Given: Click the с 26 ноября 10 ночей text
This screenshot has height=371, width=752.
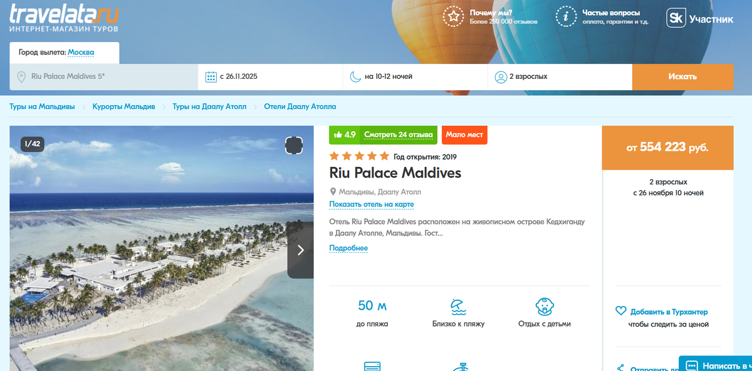Looking at the screenshot, I should pos(668,193).
